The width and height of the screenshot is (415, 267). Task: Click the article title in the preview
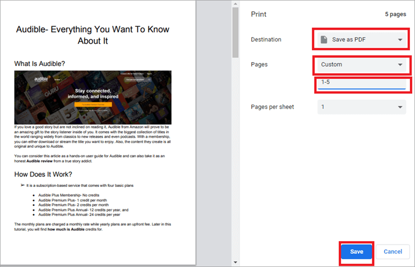(x=93, y=36)
